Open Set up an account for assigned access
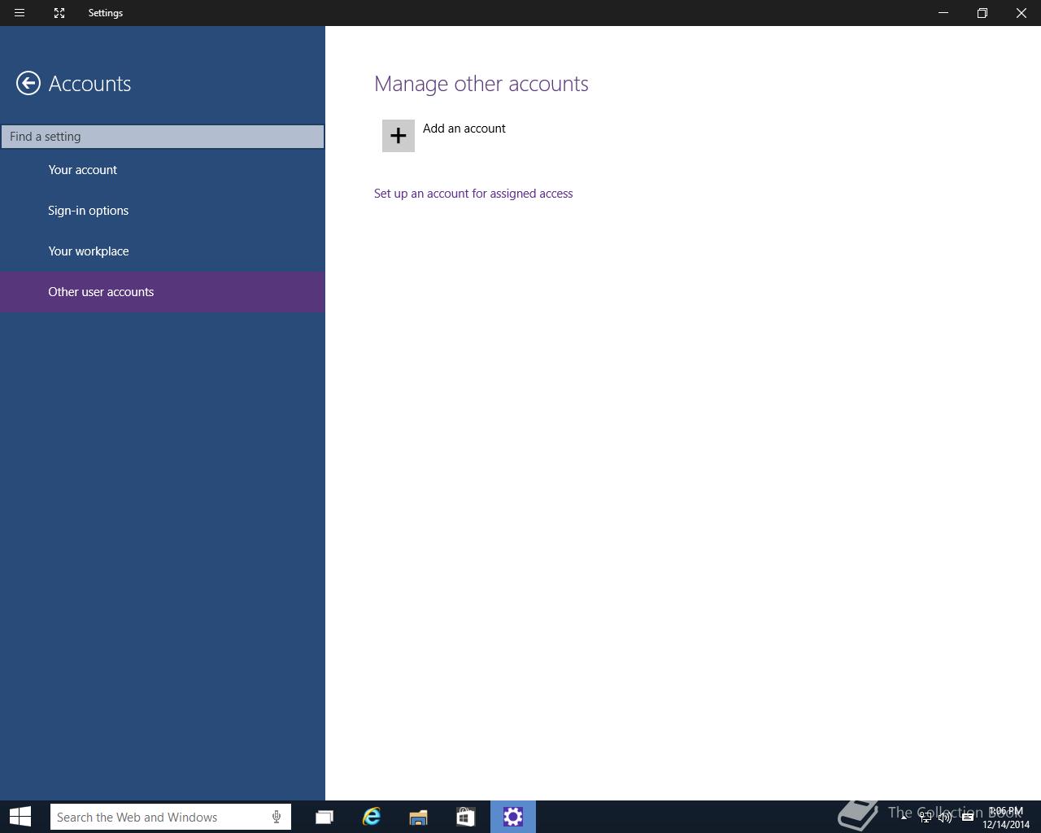The width and height of the screenshot is (1041, 833). [473, 194]
